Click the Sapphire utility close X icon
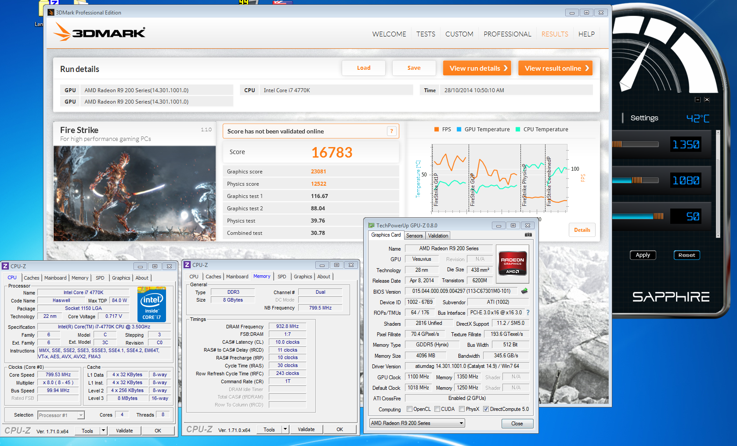Viewport: 737px width, 446px height. point(707,100)
